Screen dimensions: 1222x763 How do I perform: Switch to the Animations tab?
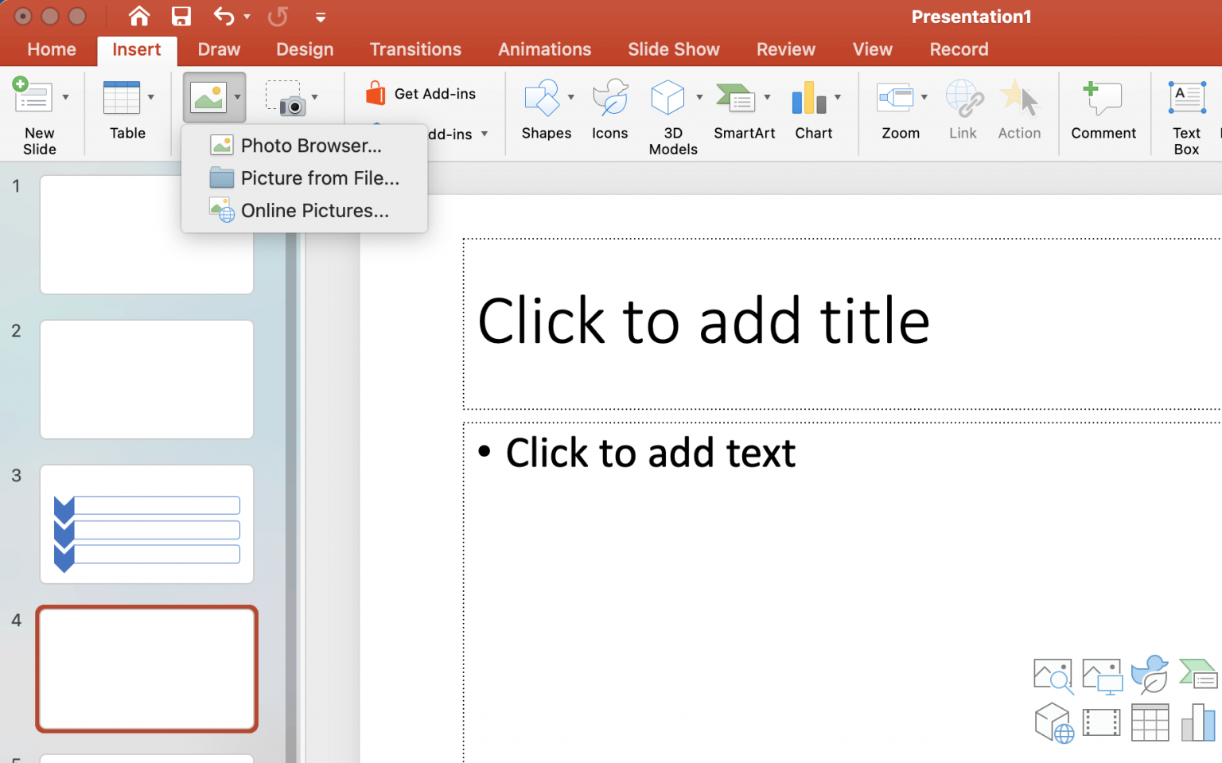[x=544, y=49]
